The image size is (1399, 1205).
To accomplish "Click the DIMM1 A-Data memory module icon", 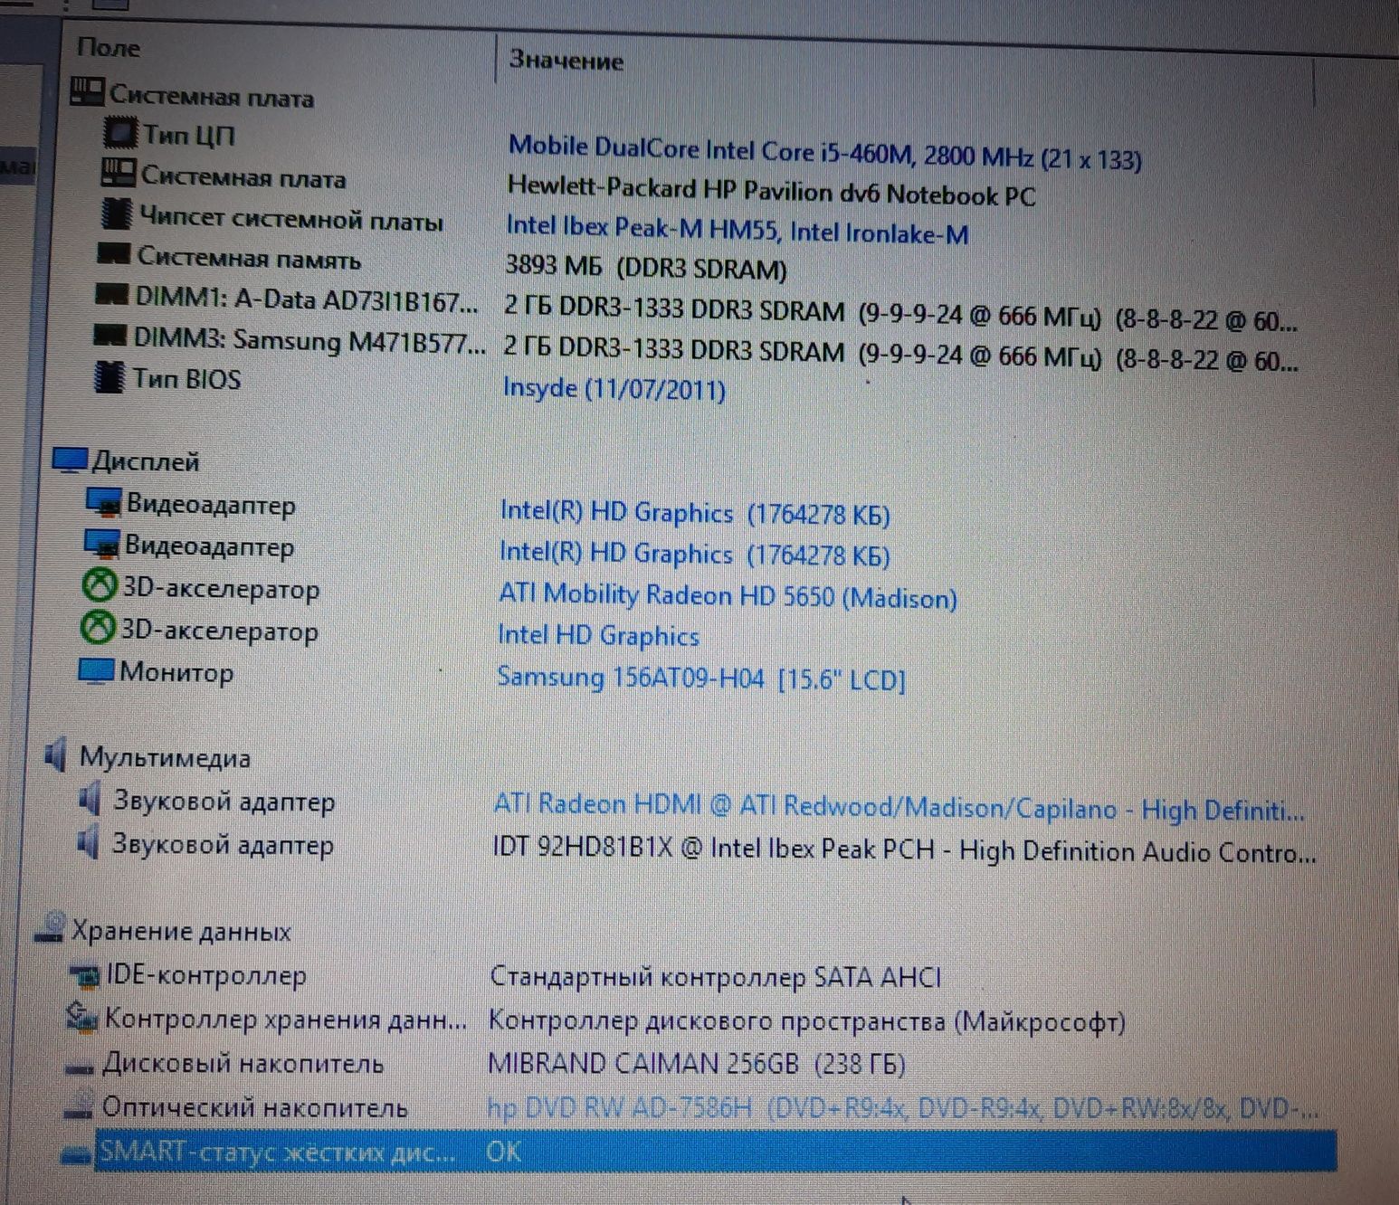I will tap(112, 295).
